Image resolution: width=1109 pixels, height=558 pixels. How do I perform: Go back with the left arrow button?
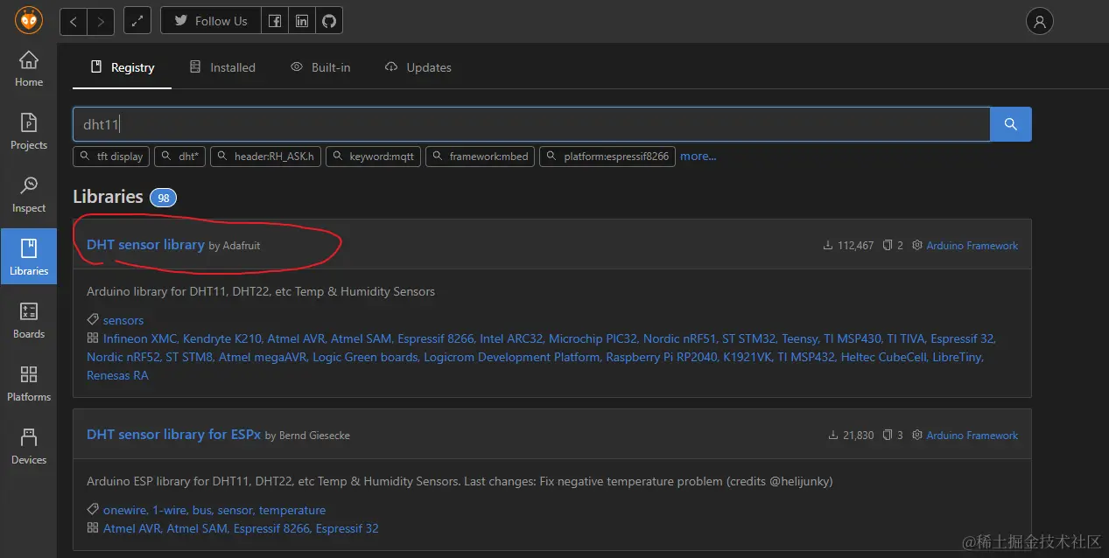74,21
